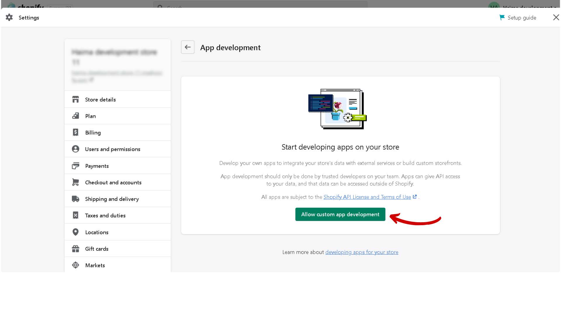Screen dimensions: 561x315
Task: Click the Shipping and delivery truck icon
Action: click(x=75, y=199)
